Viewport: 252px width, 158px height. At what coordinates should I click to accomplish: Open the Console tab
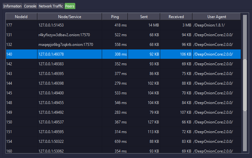pos(30,6)
